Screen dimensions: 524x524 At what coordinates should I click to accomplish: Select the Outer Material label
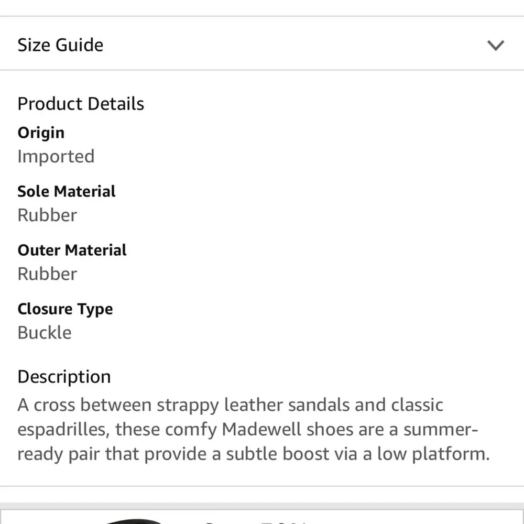(72, 250)
